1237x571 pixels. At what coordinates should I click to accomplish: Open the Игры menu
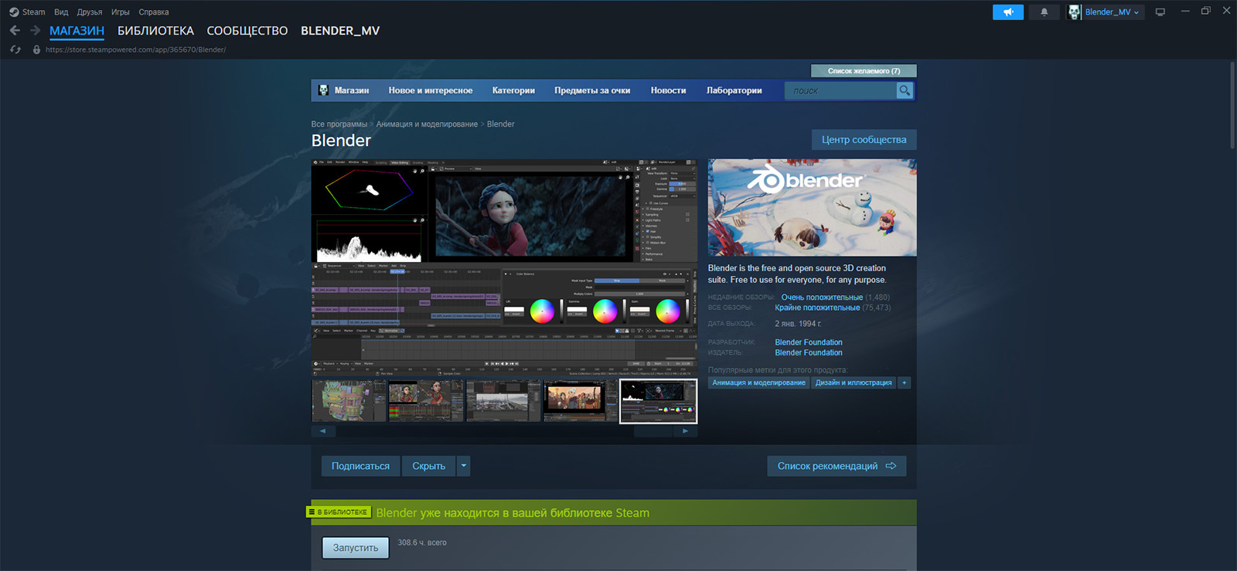(x=121, y=12)
